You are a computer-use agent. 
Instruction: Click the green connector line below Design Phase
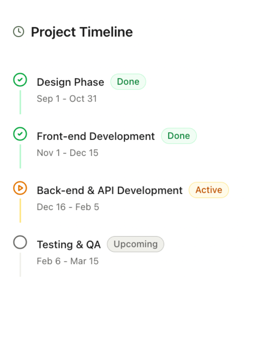coord(20,102)
